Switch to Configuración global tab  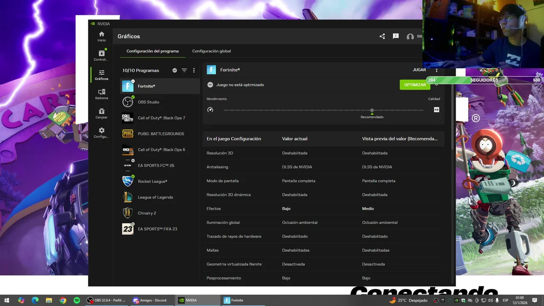(x=212, y=51)
